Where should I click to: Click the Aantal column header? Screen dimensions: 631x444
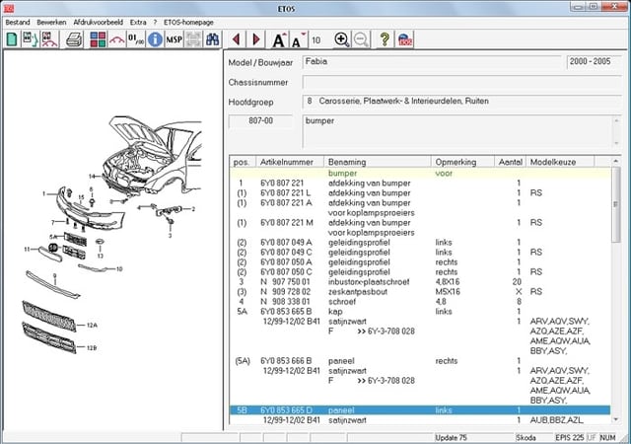click(511, 162)
